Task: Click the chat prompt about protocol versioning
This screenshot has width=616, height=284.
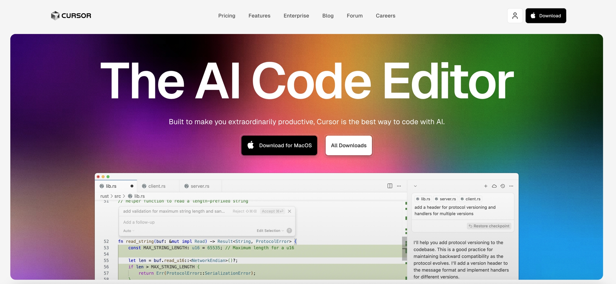Action: pos(455,211)
